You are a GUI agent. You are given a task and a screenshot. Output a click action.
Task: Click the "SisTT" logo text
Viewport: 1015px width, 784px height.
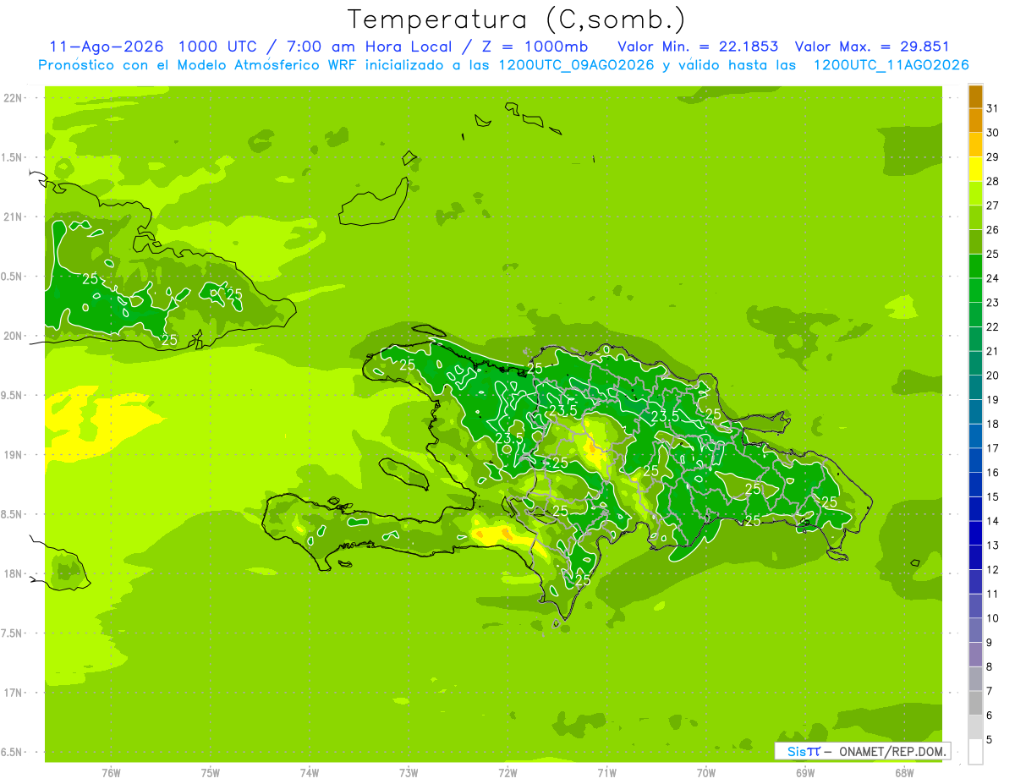803,751
